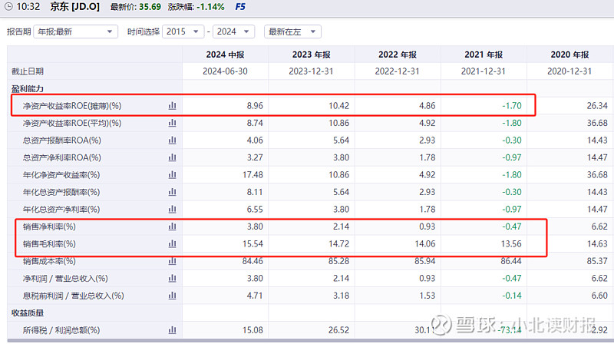Screen dimensions: 614x344
Task: Select the 2021 年报 column header
Action: [x=484, y=55]
